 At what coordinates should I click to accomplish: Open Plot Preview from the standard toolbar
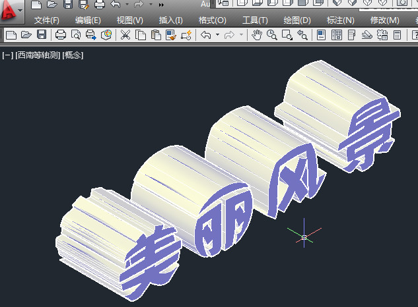pyautogui.click(x=76, y=34)
